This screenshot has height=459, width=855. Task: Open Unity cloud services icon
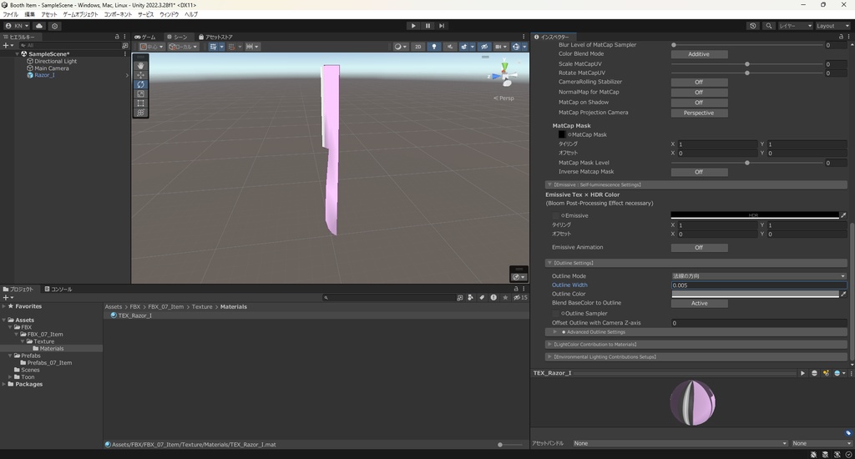click(39, 26)
